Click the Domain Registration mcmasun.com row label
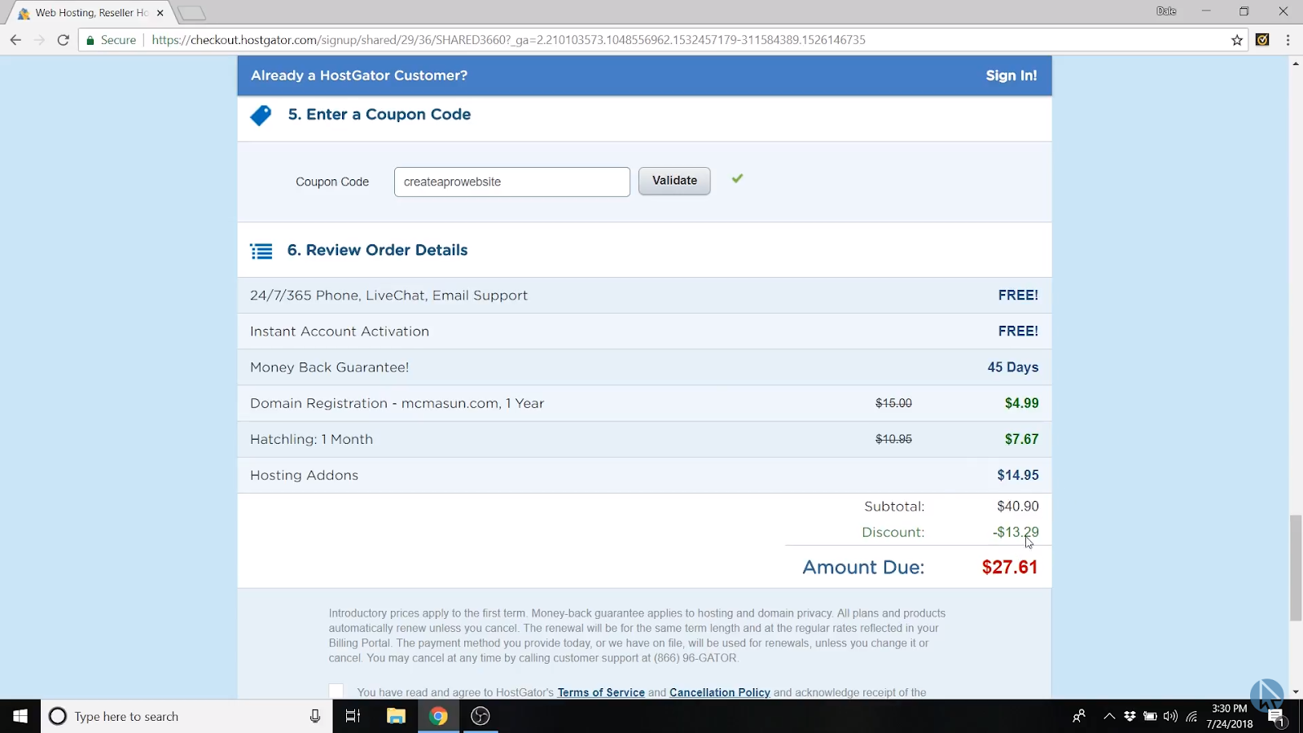1303x733 pixels. point(397,403)
